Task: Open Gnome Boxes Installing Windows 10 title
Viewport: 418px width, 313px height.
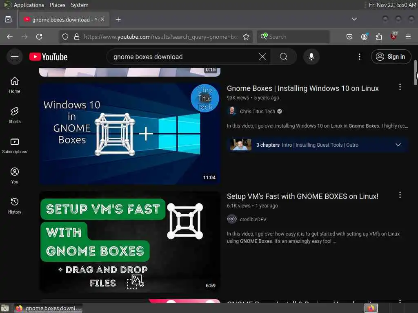Action: pyautogui.click(x=302, y=88)
